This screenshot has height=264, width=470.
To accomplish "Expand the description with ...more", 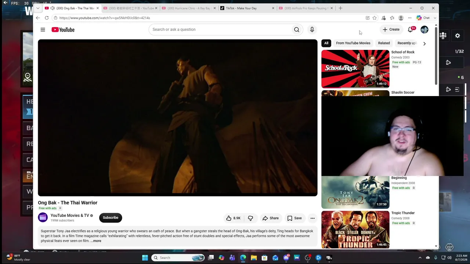I will pyautogui.click(x=96, y=241).
